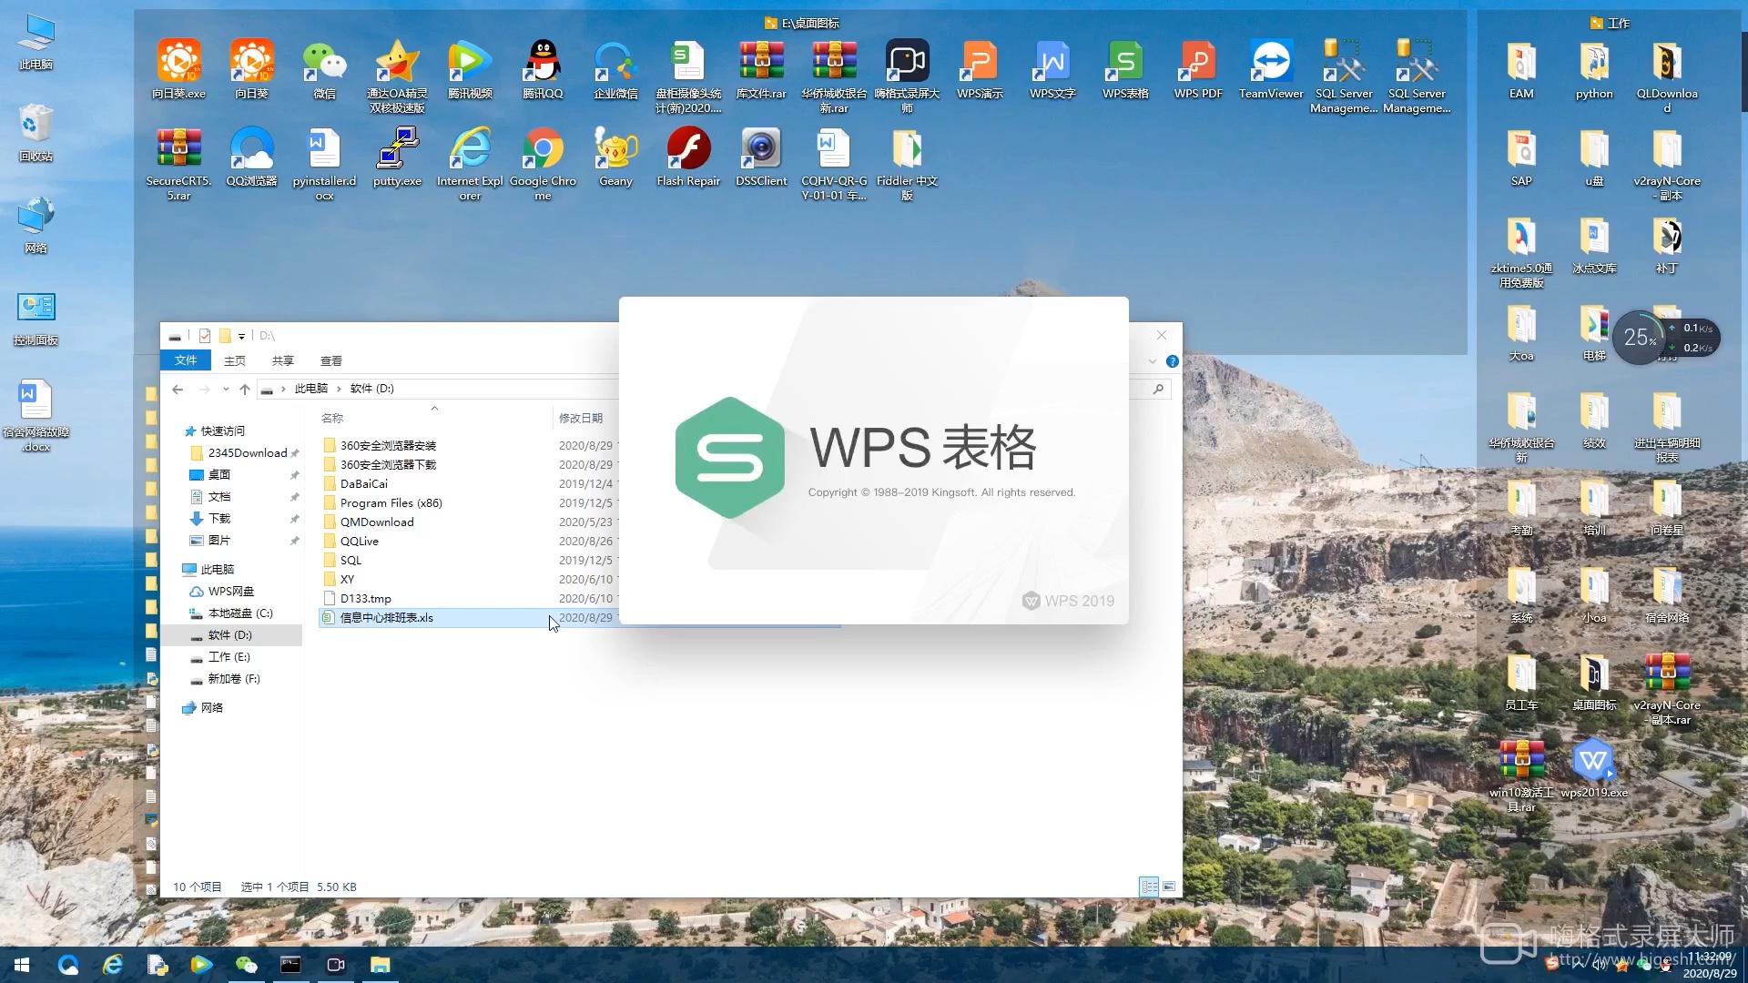Open the 回收站 recycle bin

[x=36, y=133]
